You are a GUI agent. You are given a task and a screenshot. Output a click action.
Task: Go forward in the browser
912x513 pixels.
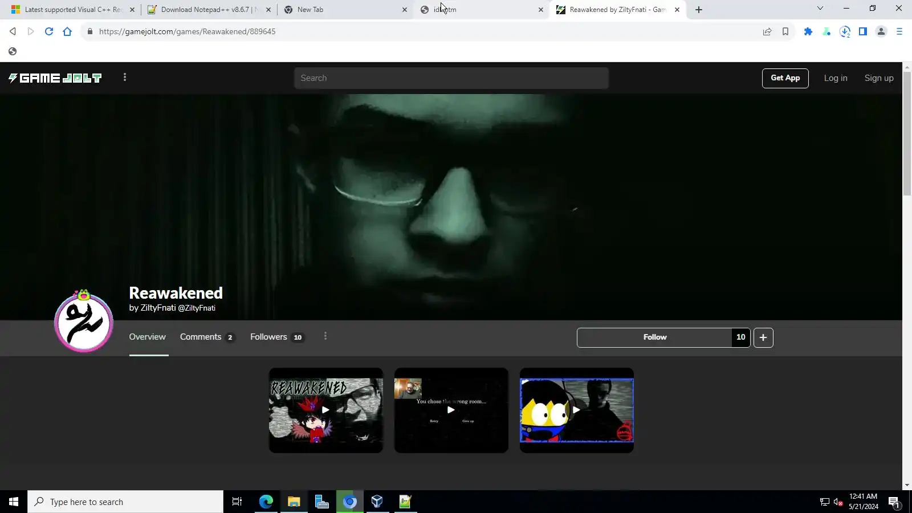click(31, 31)
